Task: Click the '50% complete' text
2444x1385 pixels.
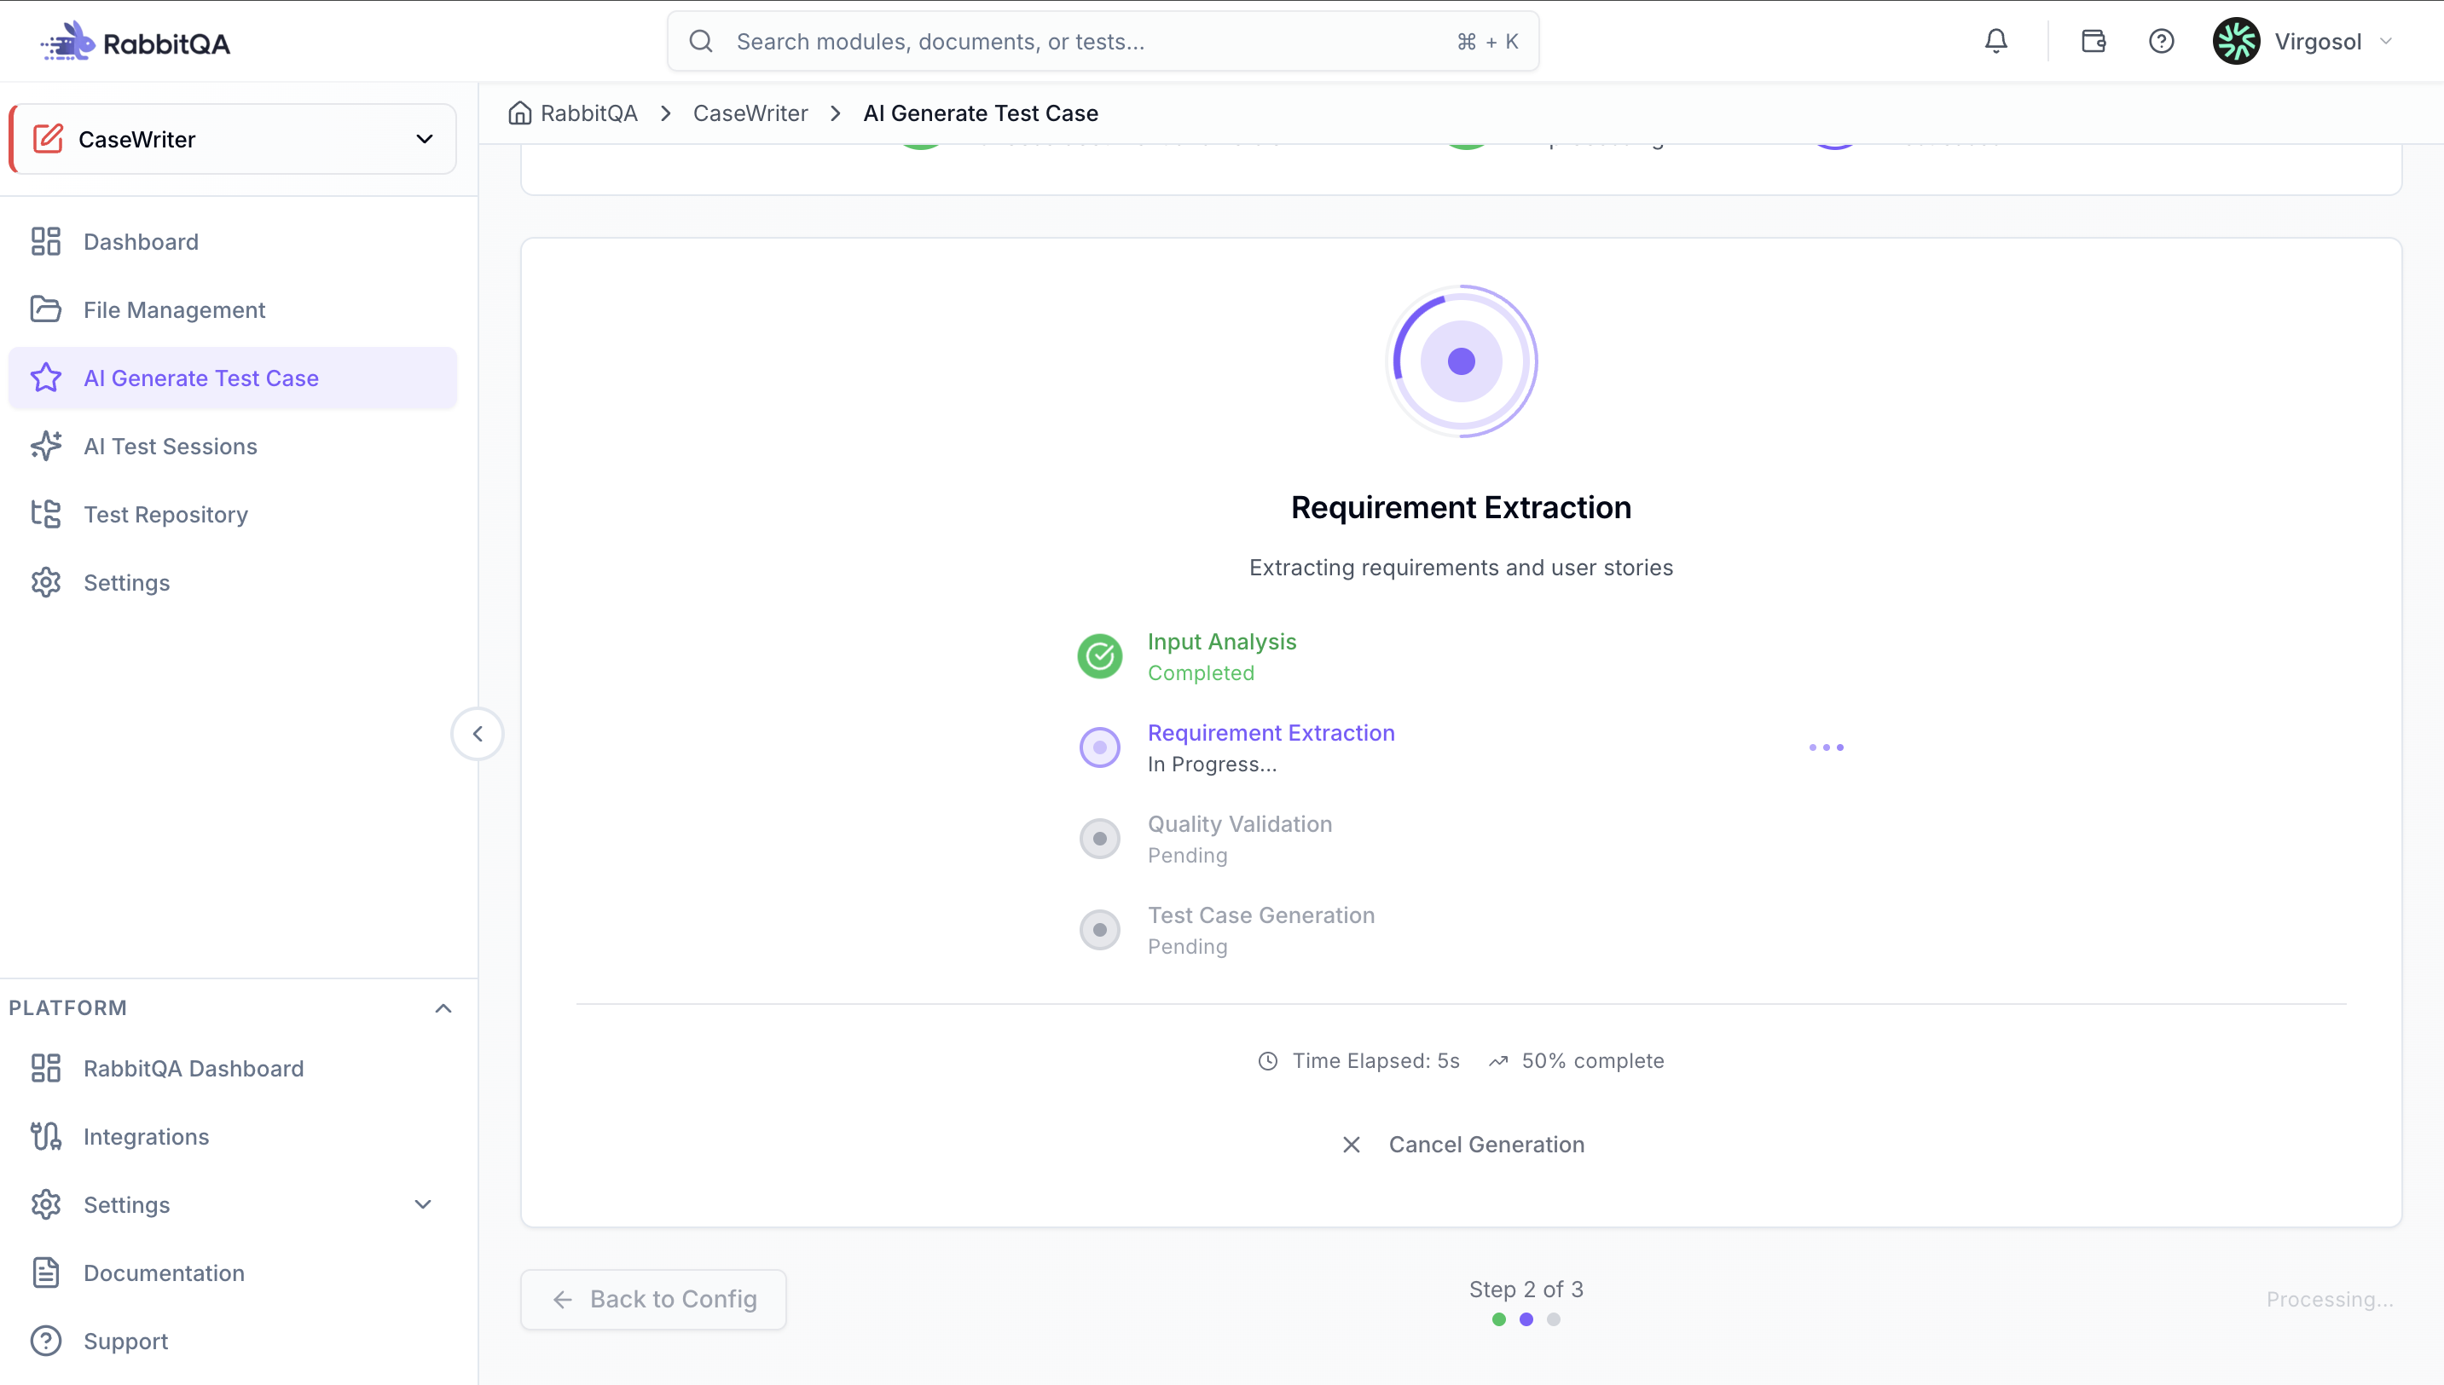Action: (1593, 1060)
